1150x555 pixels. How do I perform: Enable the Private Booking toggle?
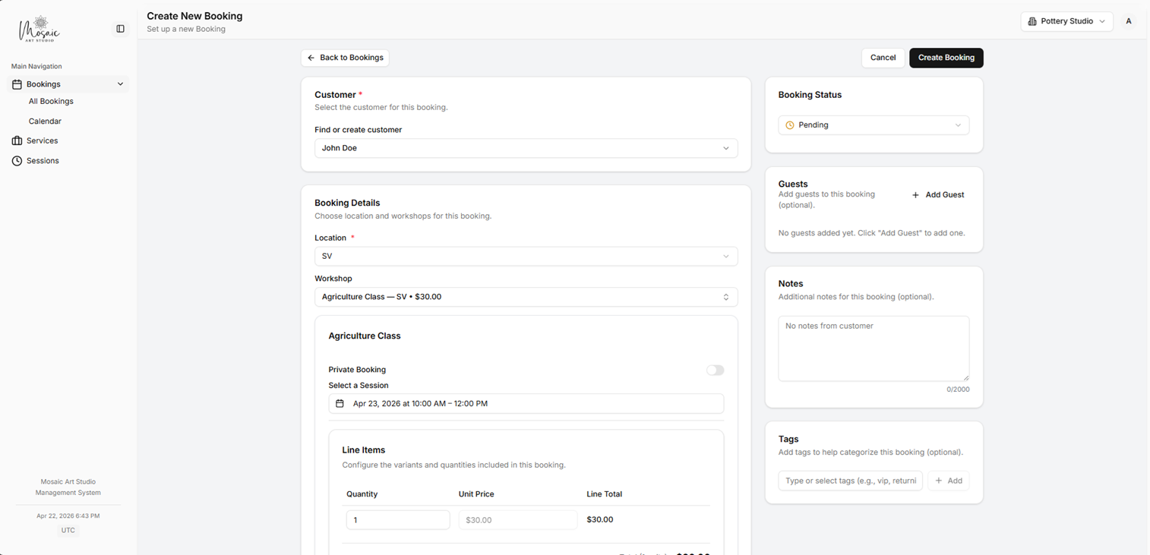coord(715,370)
